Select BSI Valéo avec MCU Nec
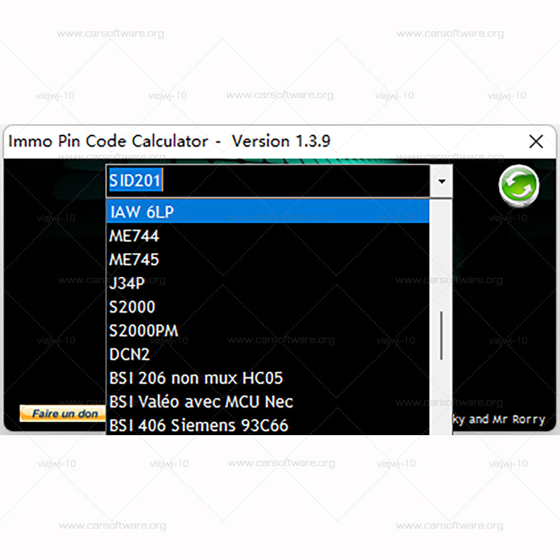This screenshot has height=560, width=560. point(268,402)
